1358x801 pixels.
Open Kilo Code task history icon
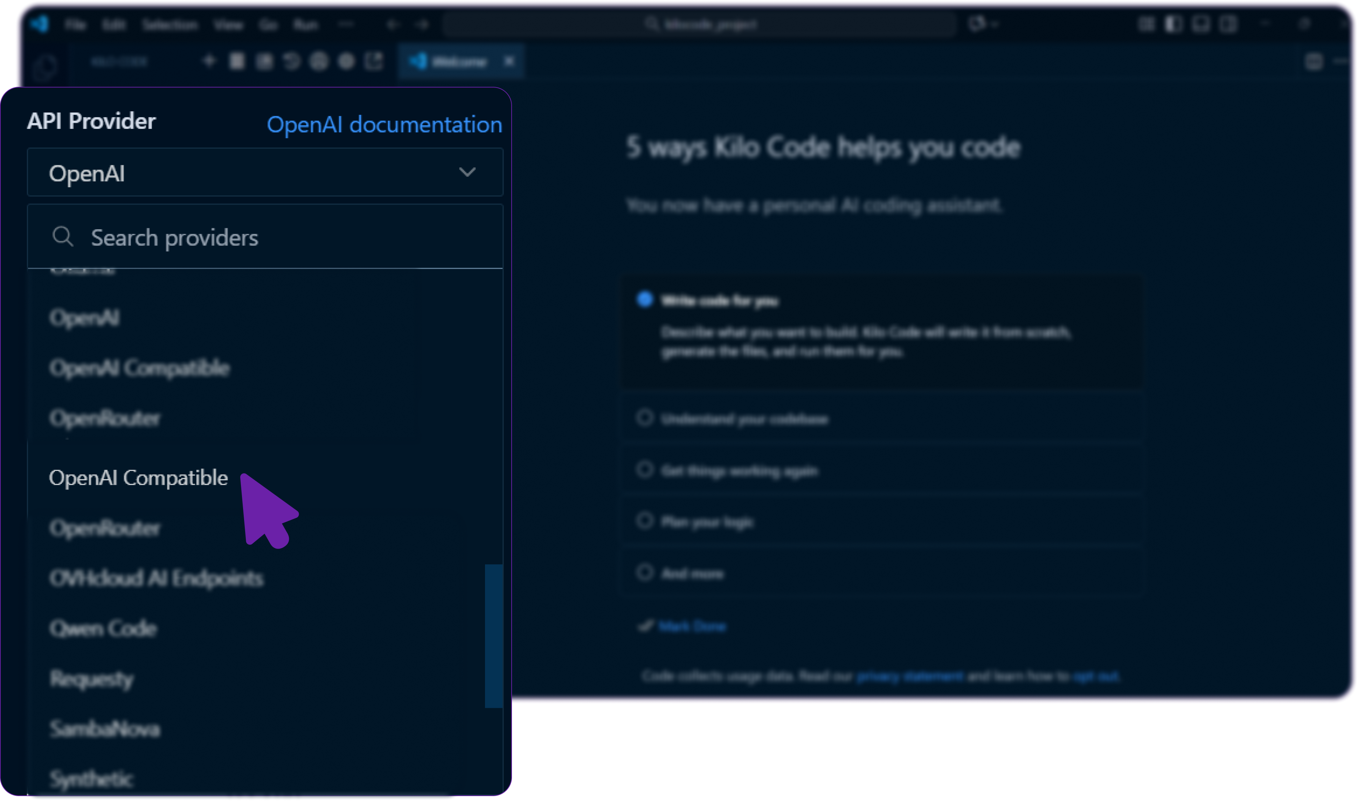[291, 61]
